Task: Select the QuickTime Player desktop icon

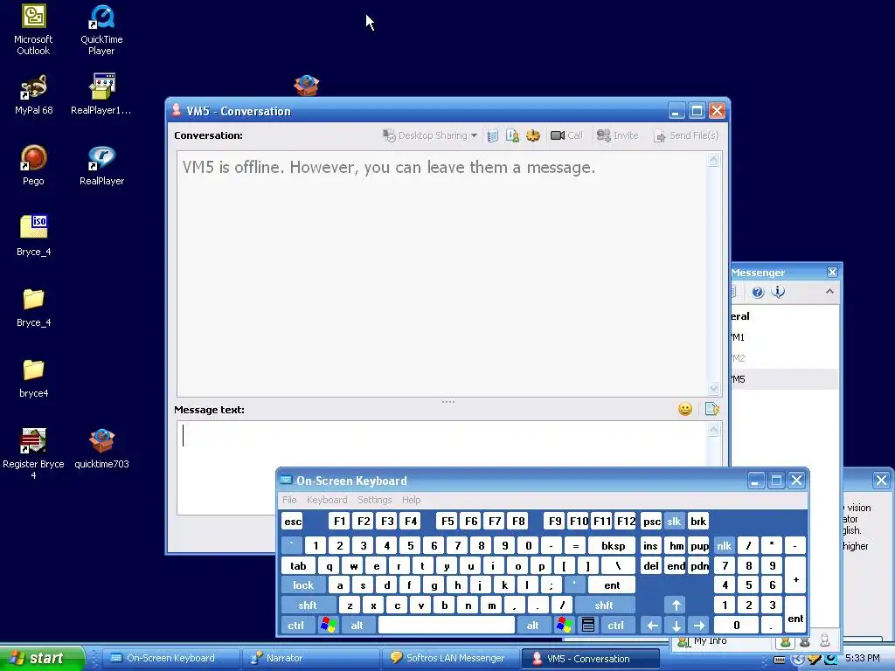Action: 101,30
